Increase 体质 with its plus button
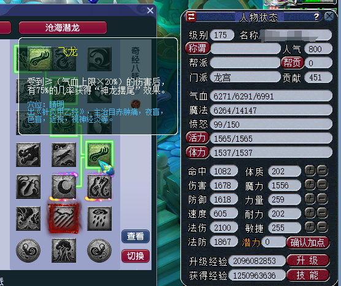 310,171
